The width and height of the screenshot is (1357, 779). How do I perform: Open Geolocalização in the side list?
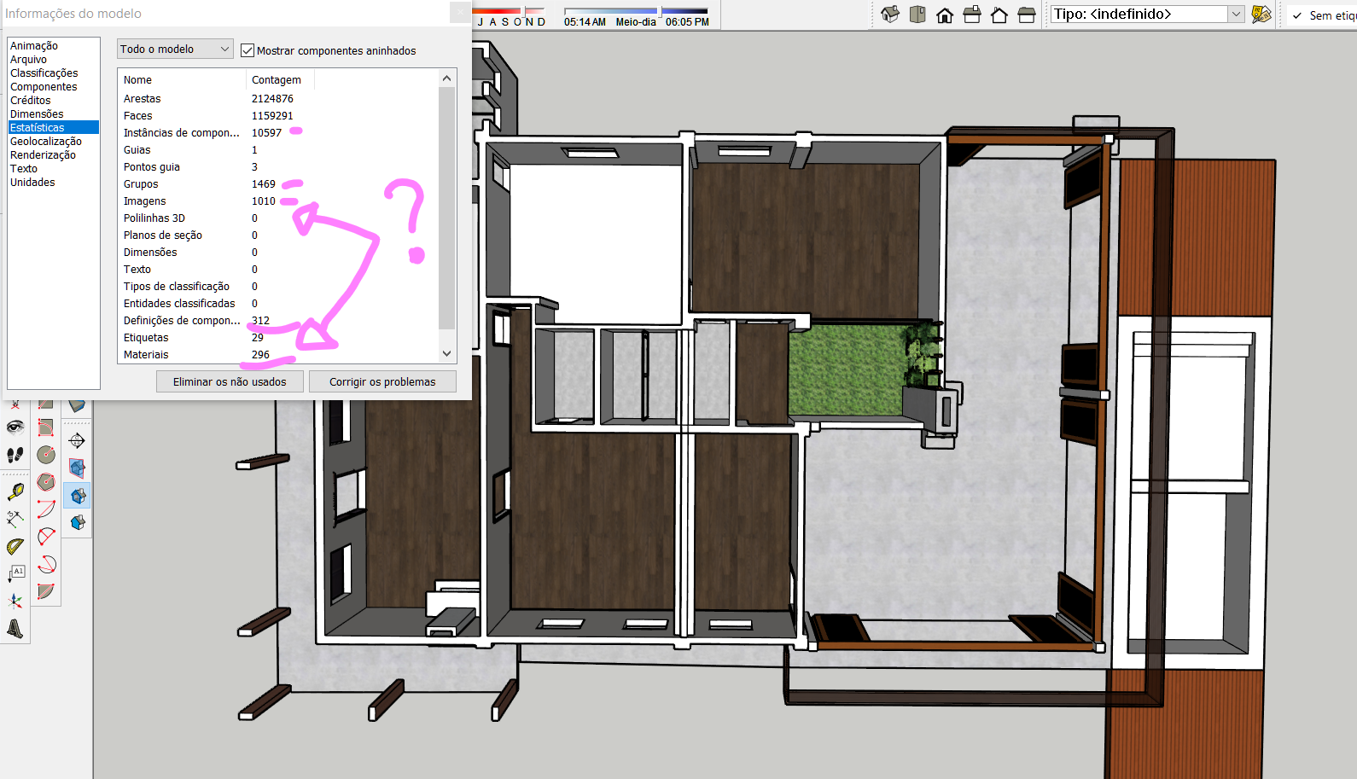click(x=46, y=142)
